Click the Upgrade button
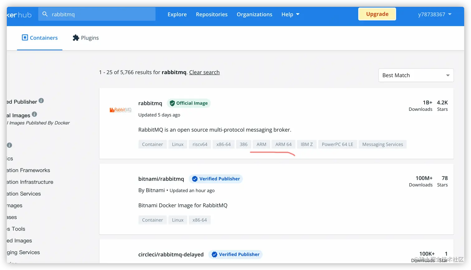 pyautogui.click(x=377, y=14)
